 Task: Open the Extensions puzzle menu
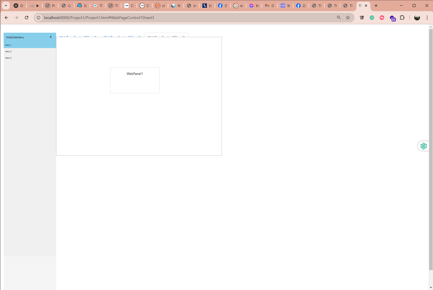point(402,18)
